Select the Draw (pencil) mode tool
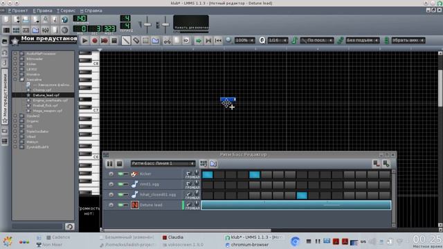 coord(126,41)
